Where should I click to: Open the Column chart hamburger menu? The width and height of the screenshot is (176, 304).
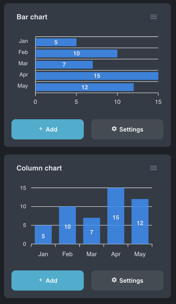coord(154,168)
